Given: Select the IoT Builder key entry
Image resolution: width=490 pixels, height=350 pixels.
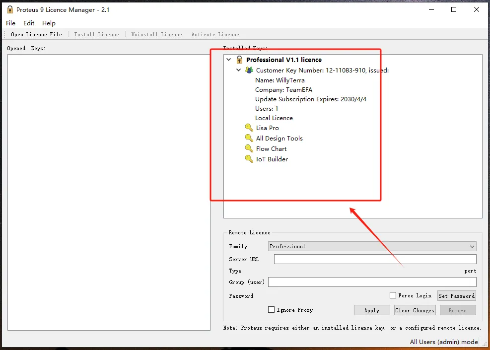Looking at the screenshot, I should (272, 159).
